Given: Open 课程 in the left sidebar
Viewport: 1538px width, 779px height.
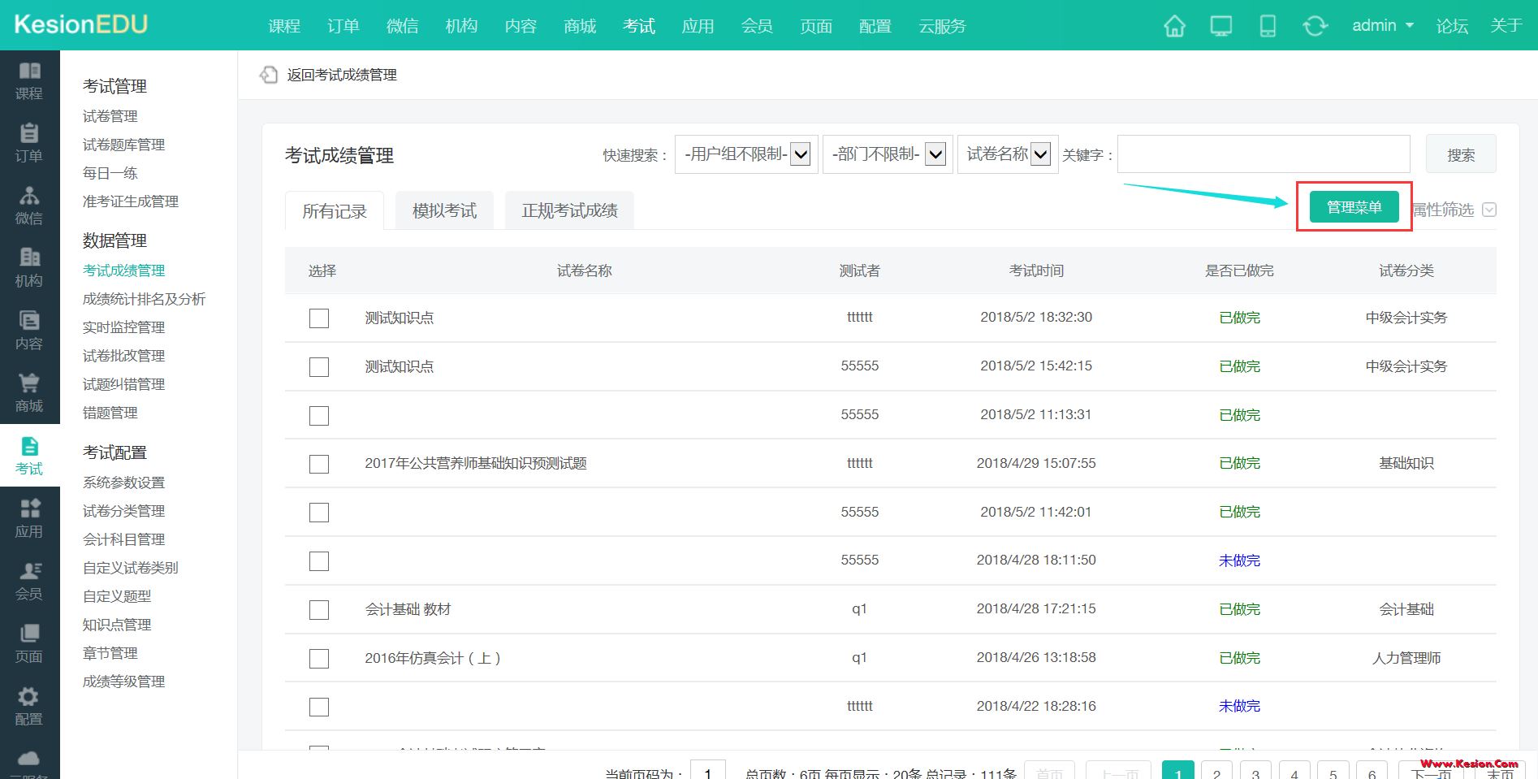Looking at the screenshot, I should [x=29, y=81].
